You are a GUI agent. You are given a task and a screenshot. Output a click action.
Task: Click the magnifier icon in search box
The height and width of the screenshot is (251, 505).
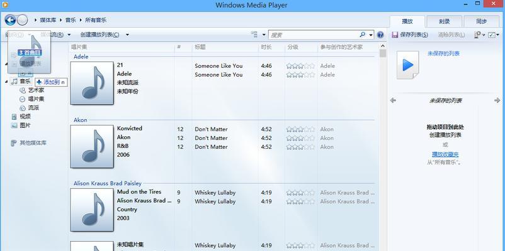(363, 35)
